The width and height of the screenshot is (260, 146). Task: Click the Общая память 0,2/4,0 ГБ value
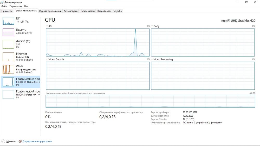click(x=107, y=117)
